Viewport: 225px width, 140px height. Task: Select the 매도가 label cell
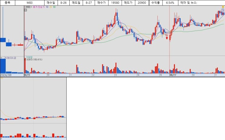128,3
